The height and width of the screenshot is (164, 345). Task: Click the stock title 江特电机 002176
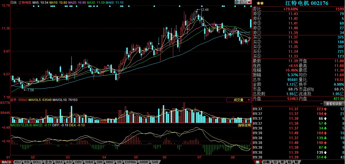[x=307, y=3]
